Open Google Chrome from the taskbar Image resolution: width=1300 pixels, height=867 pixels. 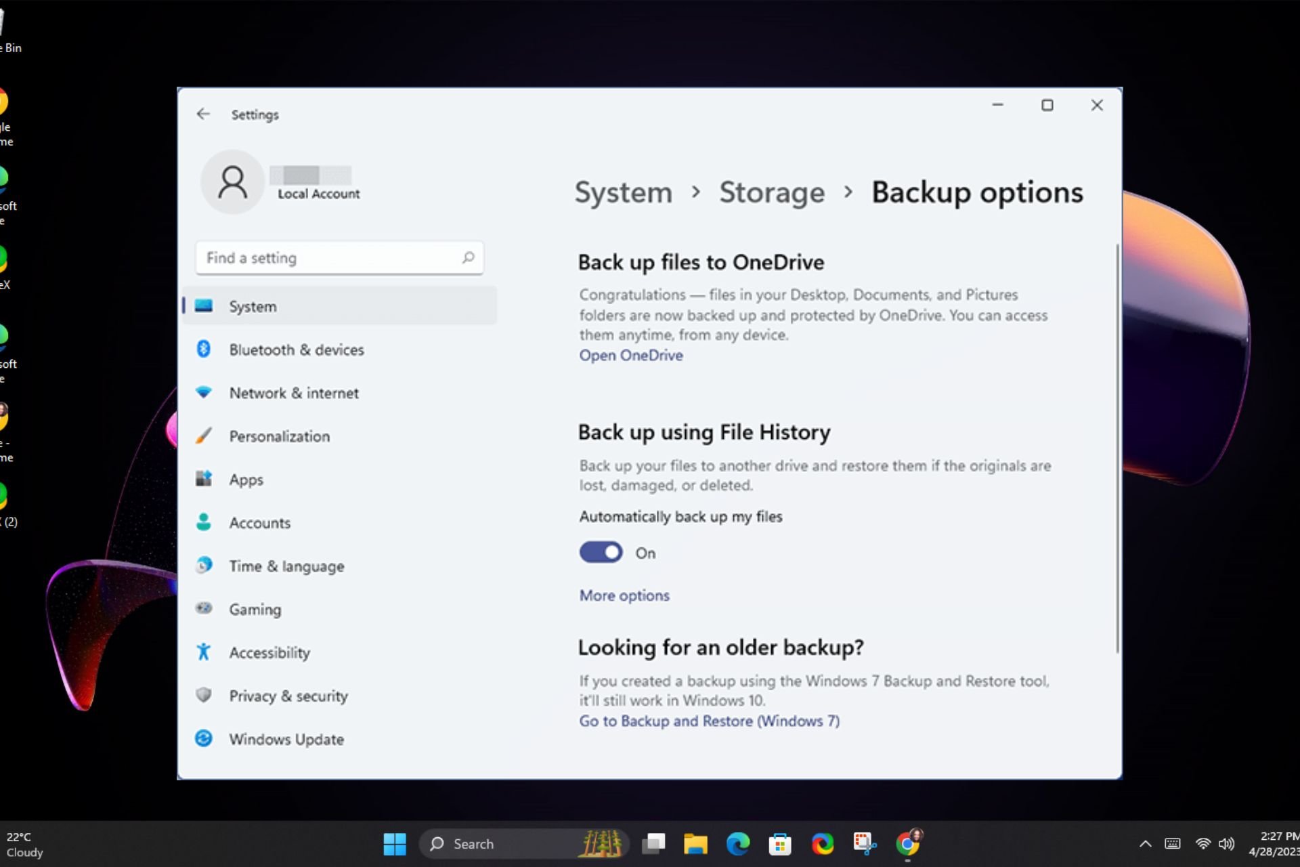(907, 844)
